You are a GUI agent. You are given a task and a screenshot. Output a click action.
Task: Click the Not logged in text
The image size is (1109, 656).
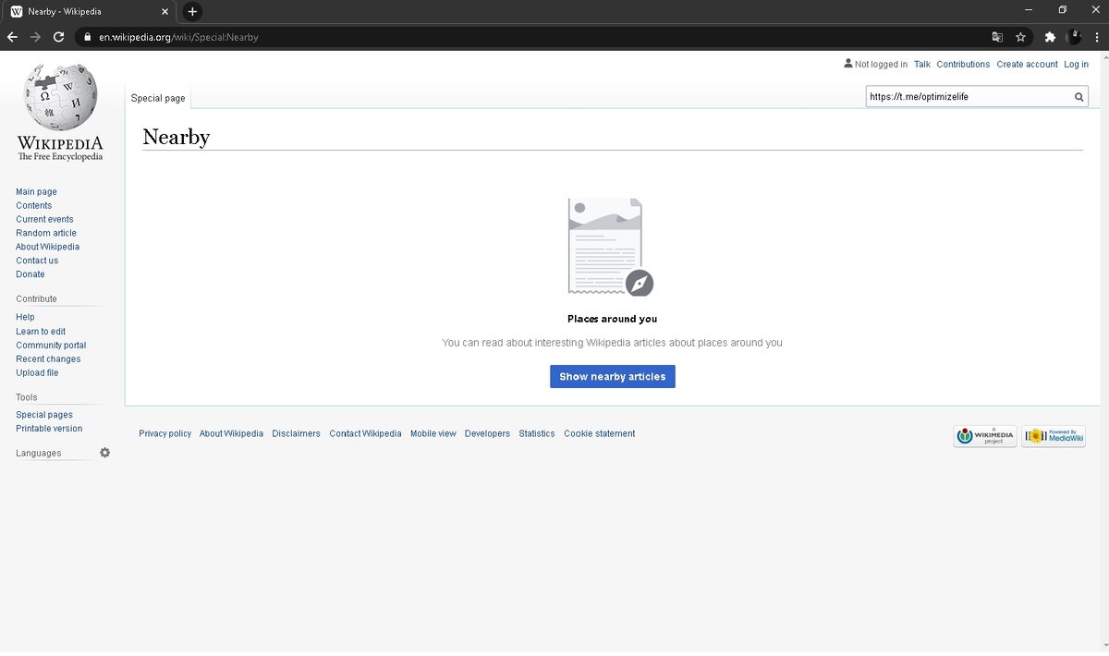pos(881,65)
